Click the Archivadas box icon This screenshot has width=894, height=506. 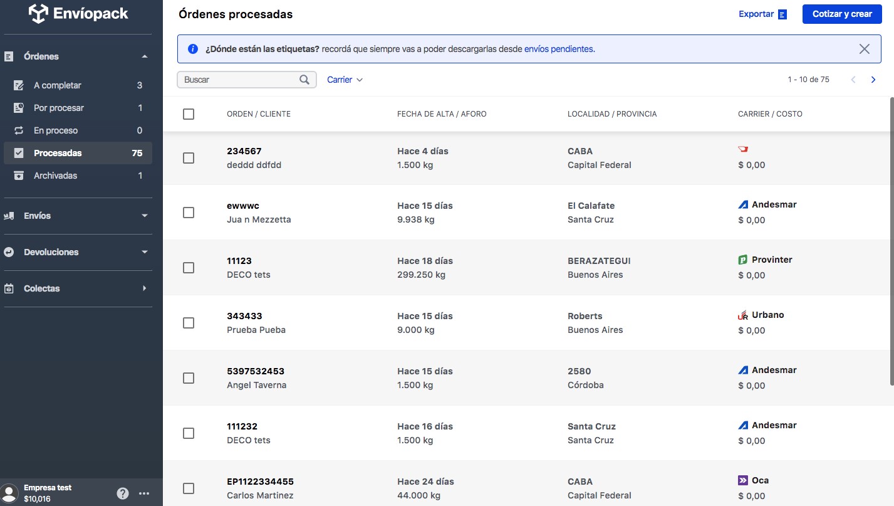pos(19,176)
